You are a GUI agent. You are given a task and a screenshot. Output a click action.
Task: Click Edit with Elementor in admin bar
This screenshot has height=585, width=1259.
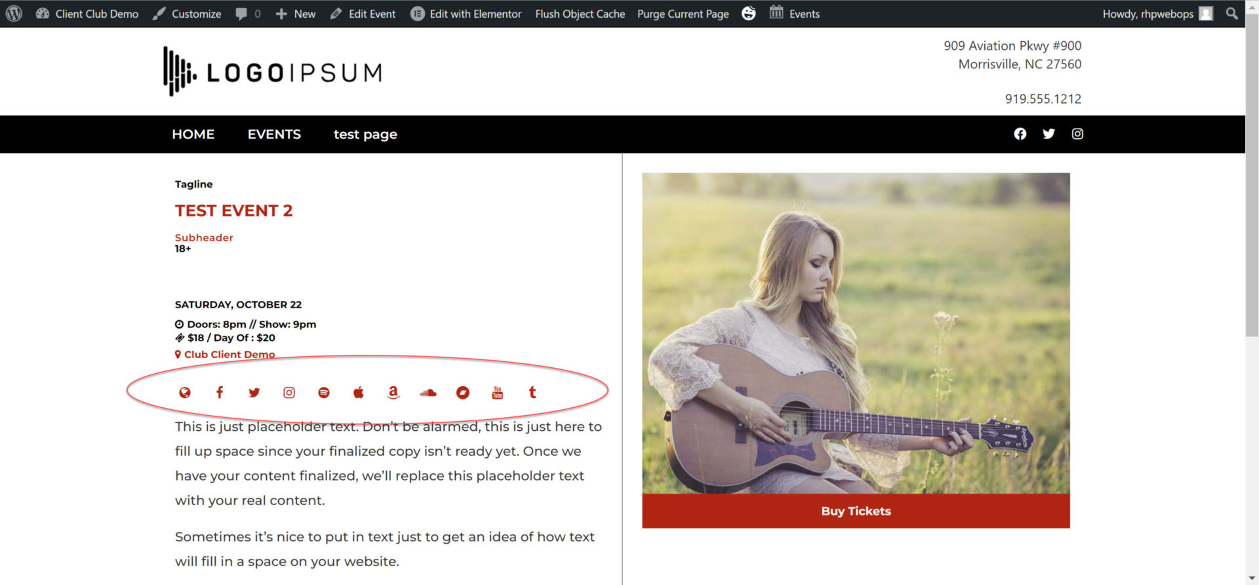pos(466,14)
